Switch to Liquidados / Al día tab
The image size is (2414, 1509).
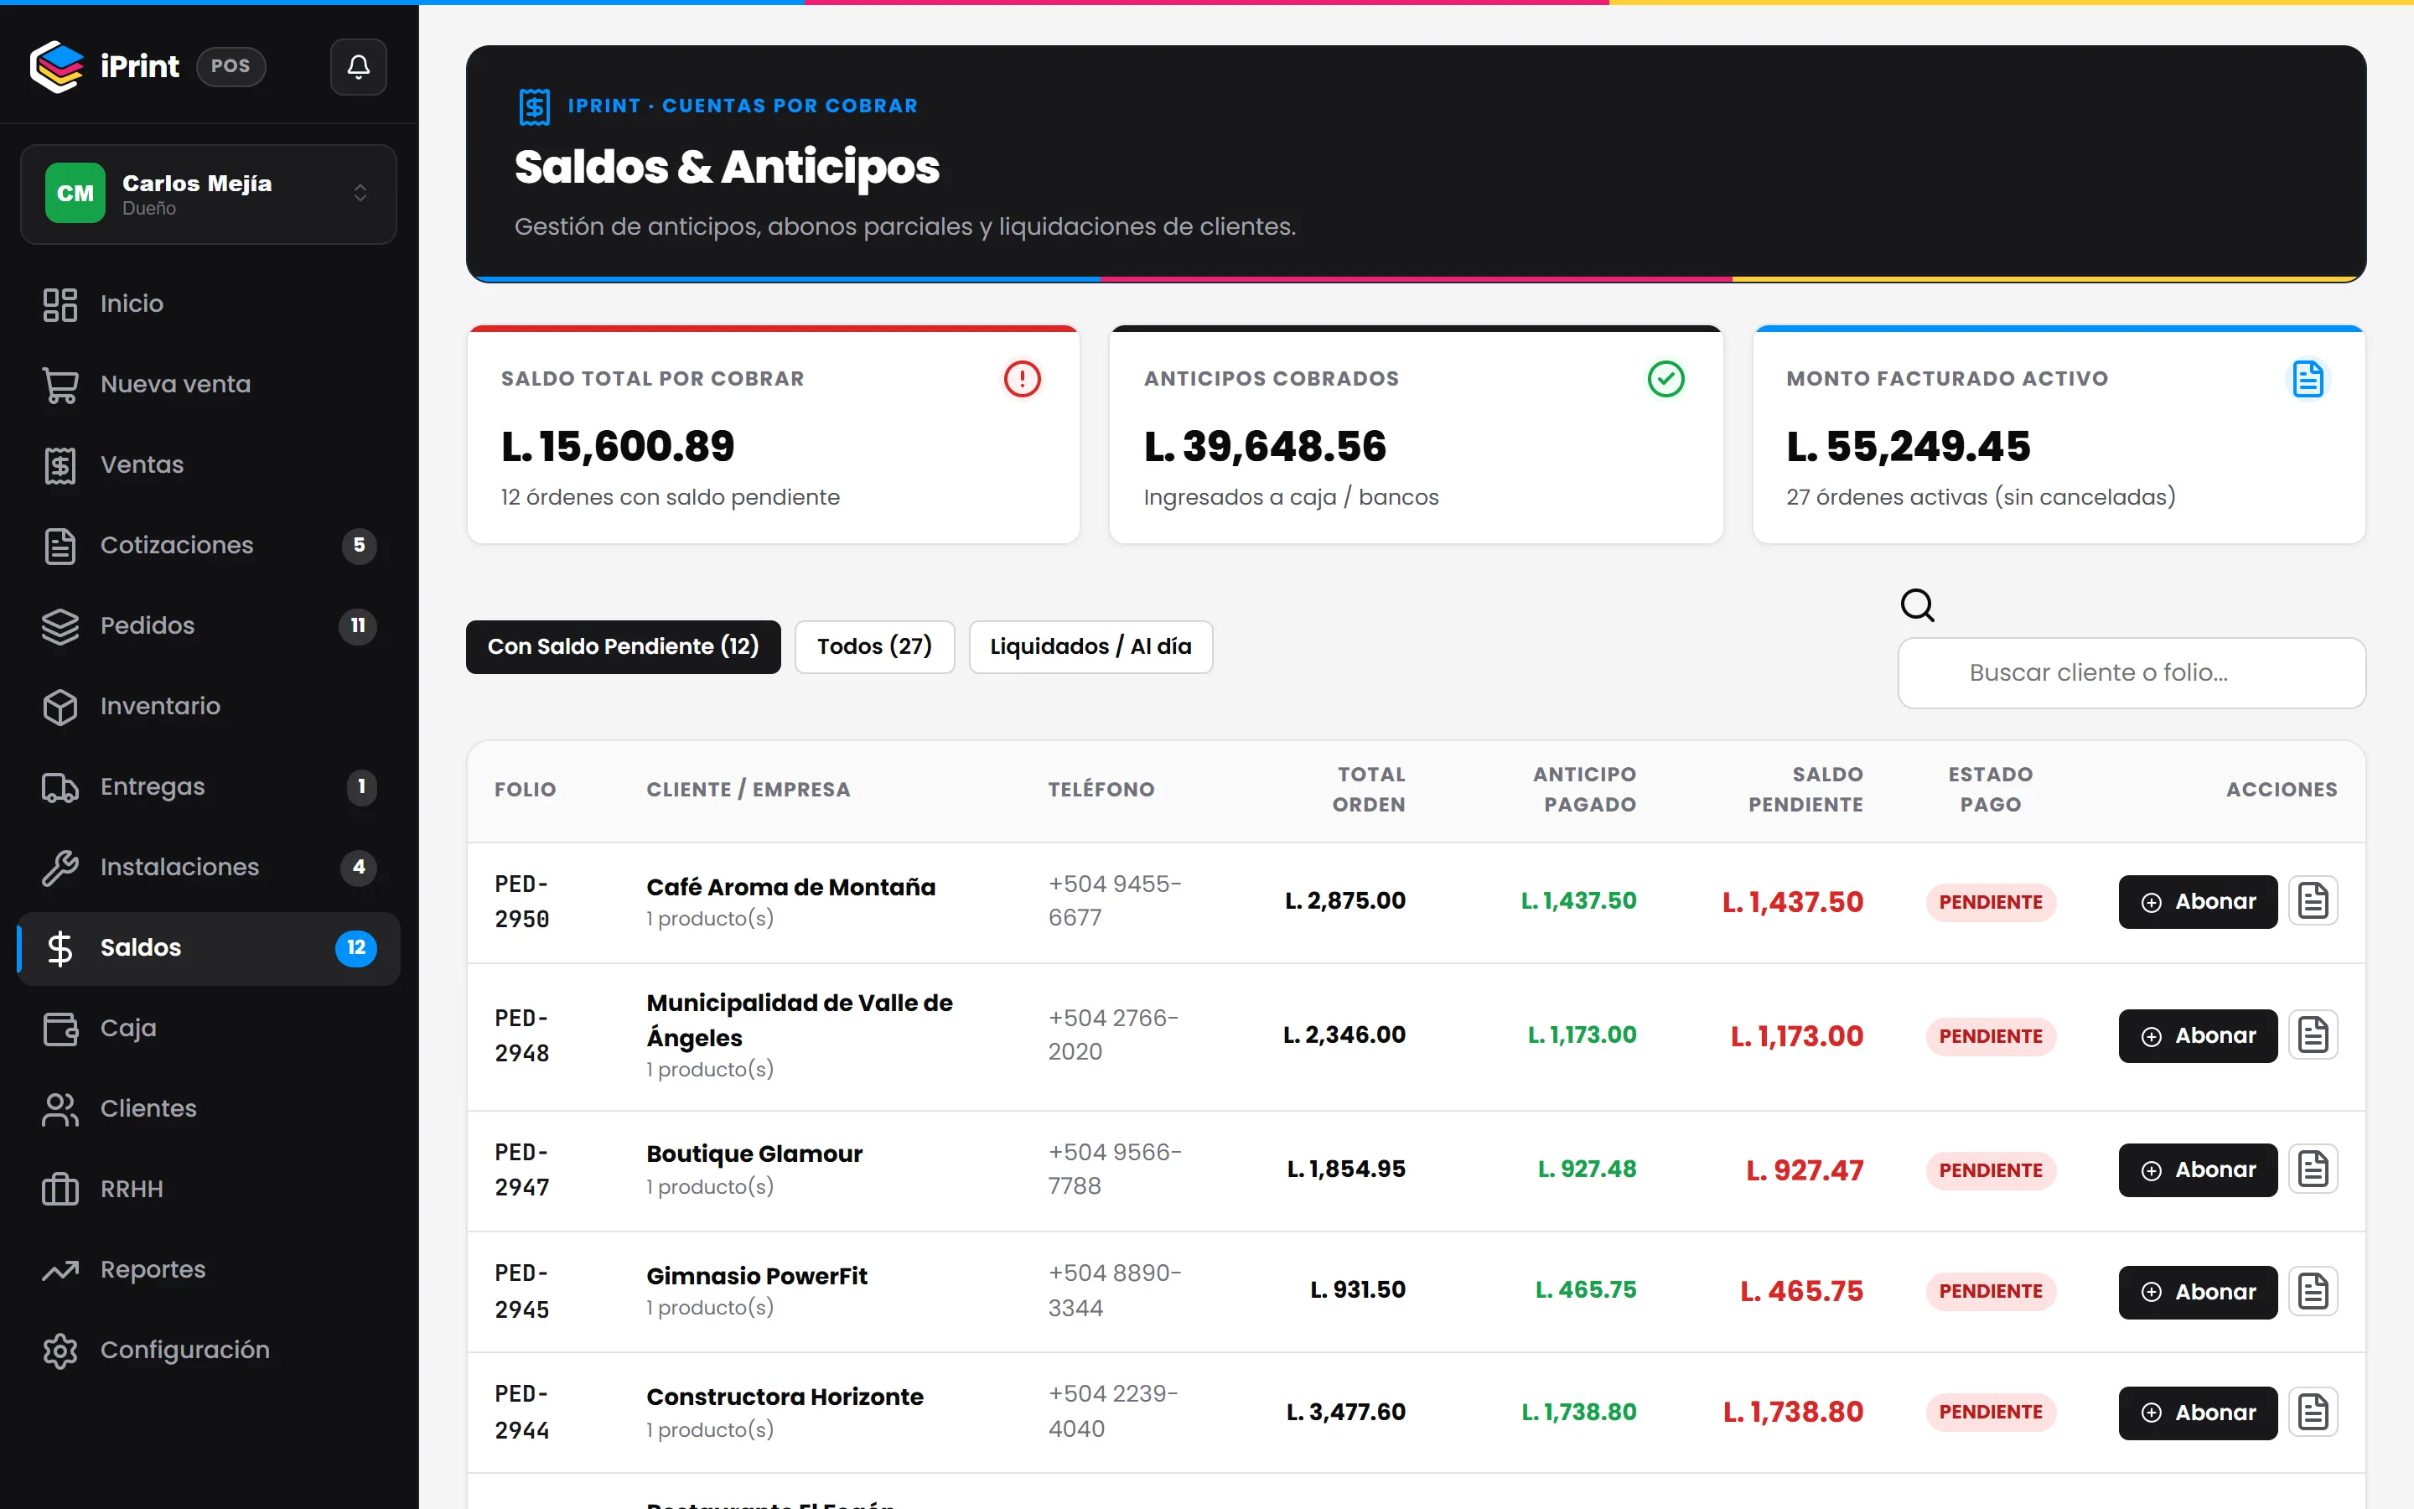(1090, 648)
